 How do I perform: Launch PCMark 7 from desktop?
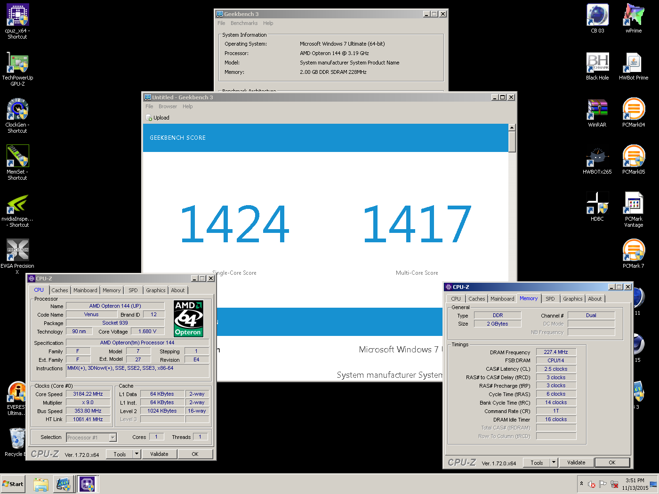(634, 254)
